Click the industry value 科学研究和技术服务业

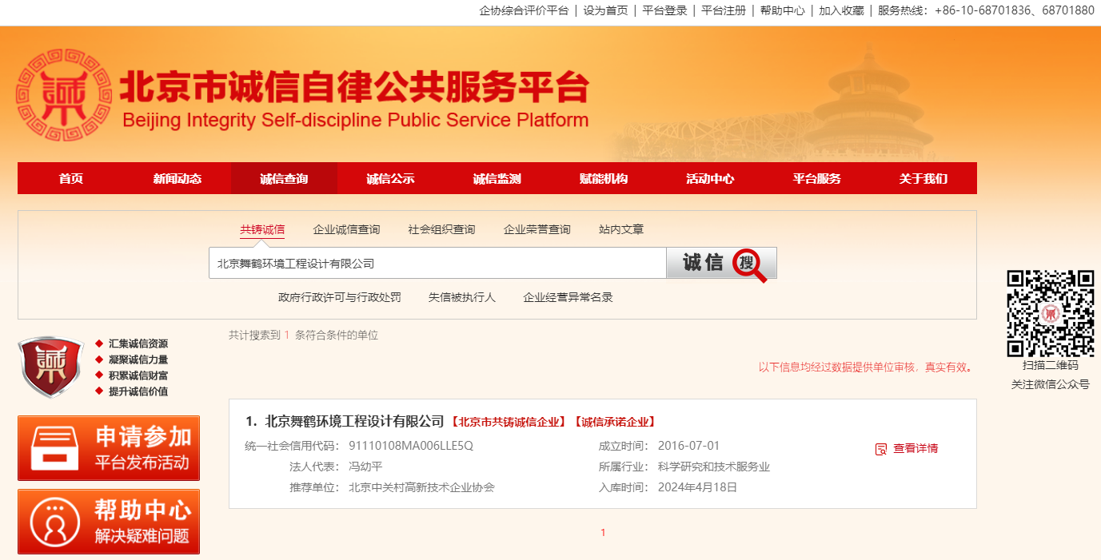[713, 467]
